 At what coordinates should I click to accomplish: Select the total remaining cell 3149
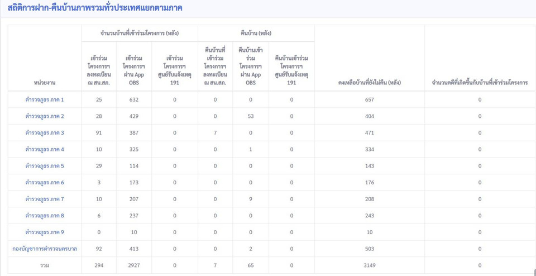369,265
